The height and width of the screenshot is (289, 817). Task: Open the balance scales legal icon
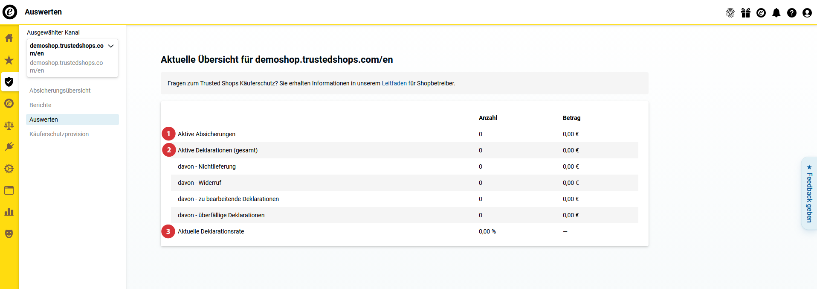tap(9, 125)
